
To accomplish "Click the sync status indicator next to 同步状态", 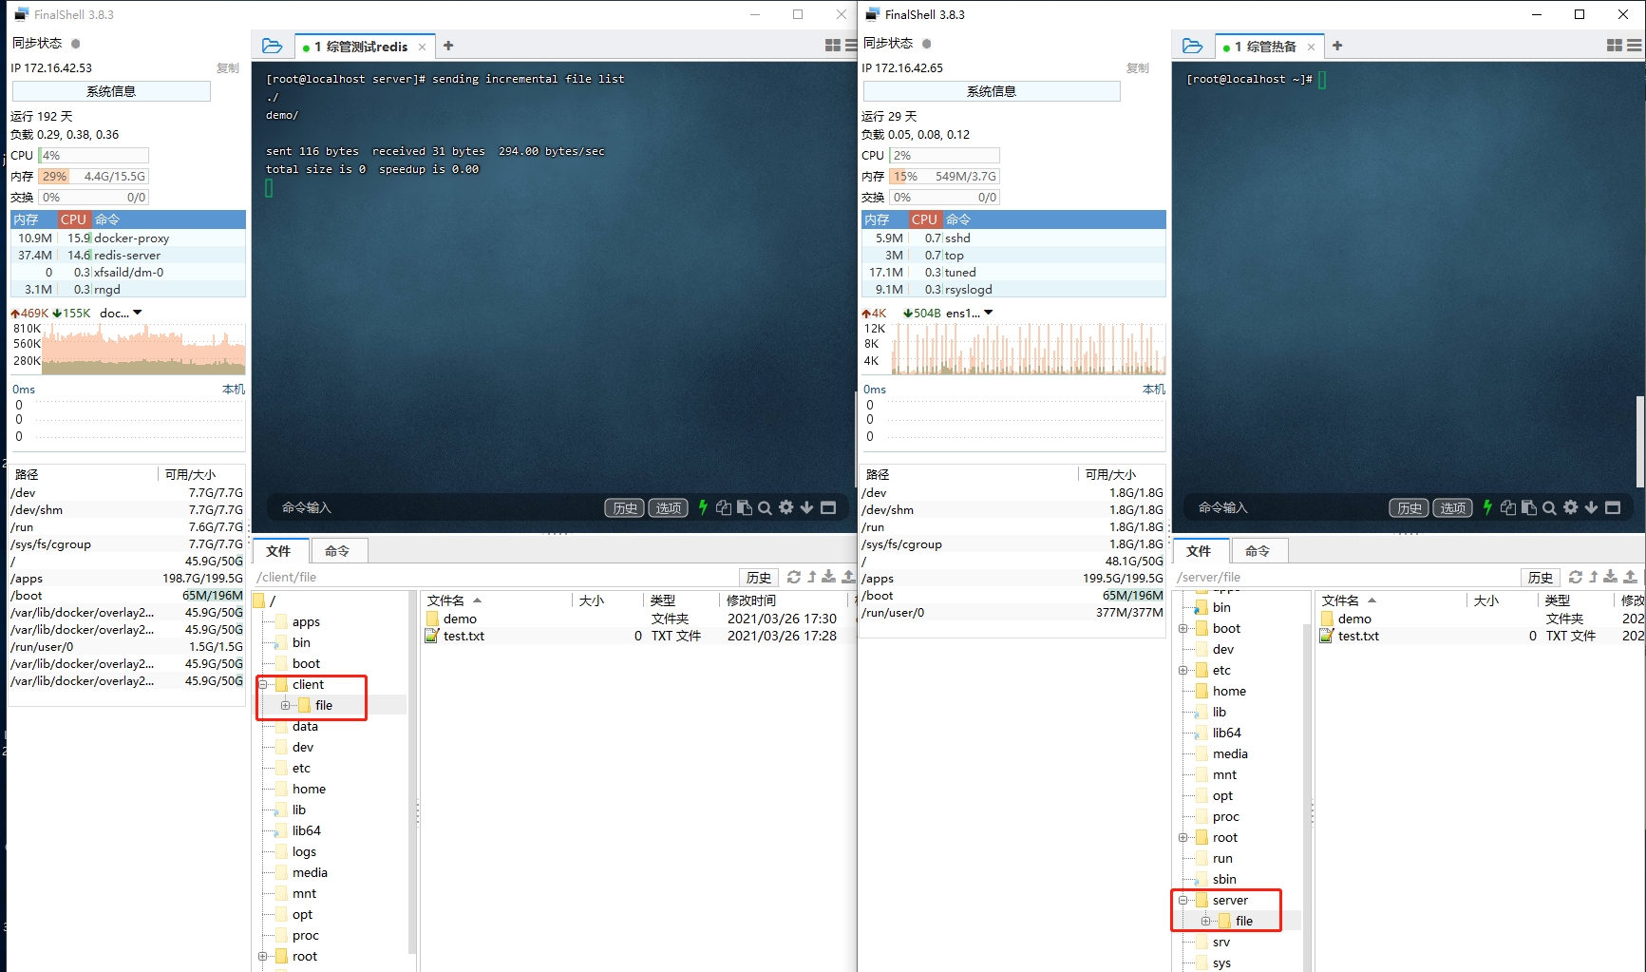I will coord(74,43).
